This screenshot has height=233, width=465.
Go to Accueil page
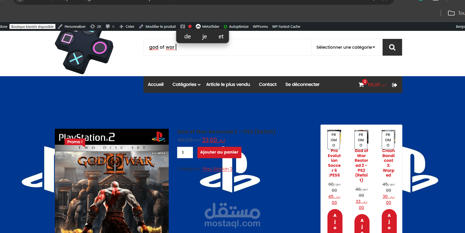click(x=156, y=84)
